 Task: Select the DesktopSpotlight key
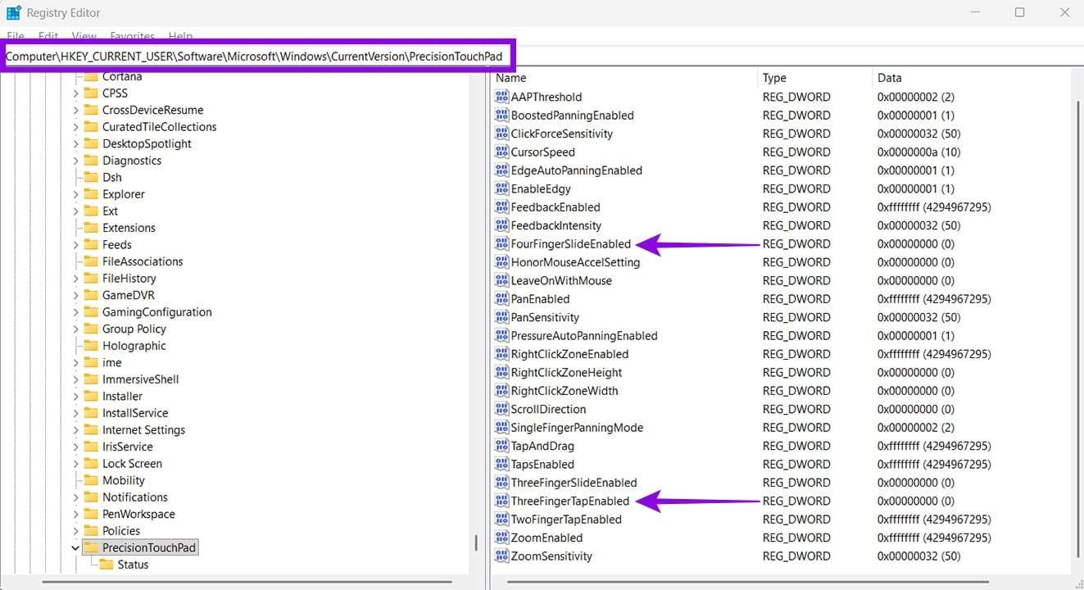click(147, 143)
